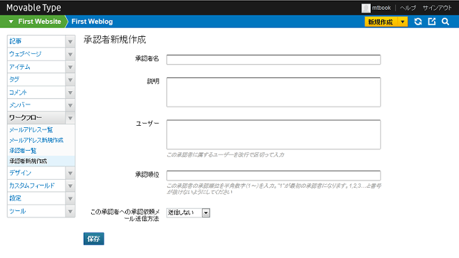
Task: Open メールアドレス一覧 in the sidebar
Action: pyautogui.click(x=31, y=130)
